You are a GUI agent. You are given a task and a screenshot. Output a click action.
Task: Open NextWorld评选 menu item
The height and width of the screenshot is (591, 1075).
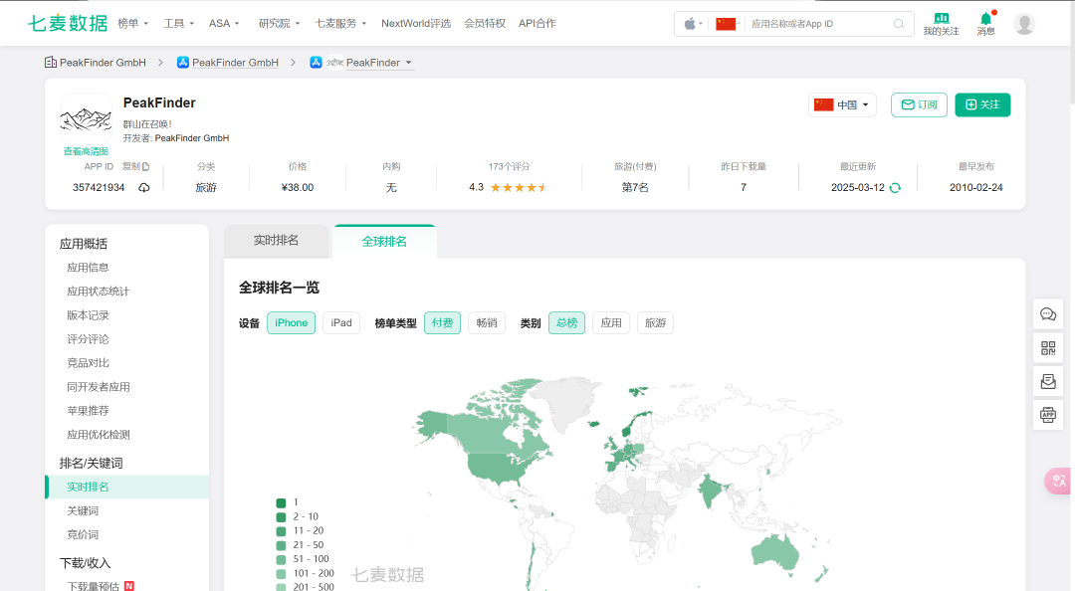coord(416,23)
